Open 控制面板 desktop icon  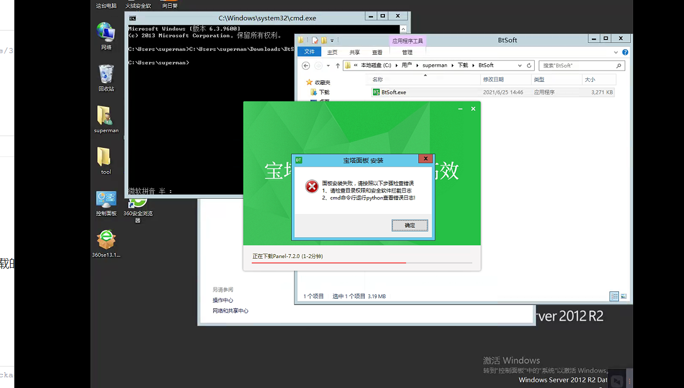106,203
